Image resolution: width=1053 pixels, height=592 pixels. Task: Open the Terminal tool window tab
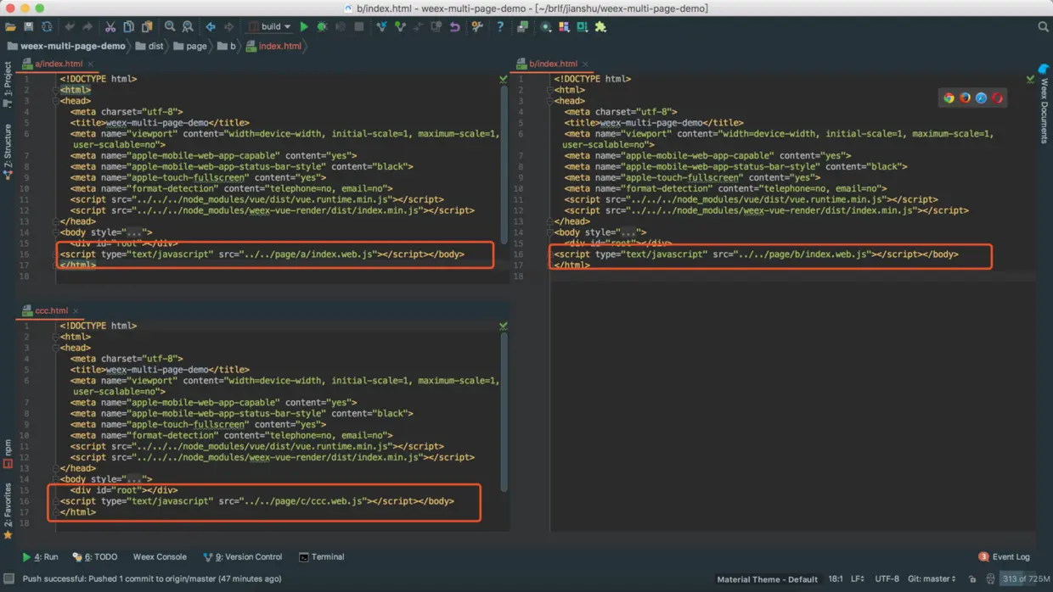coord(322,557)
